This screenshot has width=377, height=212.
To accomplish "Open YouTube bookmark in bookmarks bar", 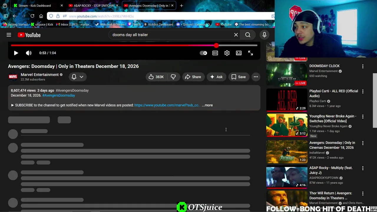I will [x=224, y=24].
